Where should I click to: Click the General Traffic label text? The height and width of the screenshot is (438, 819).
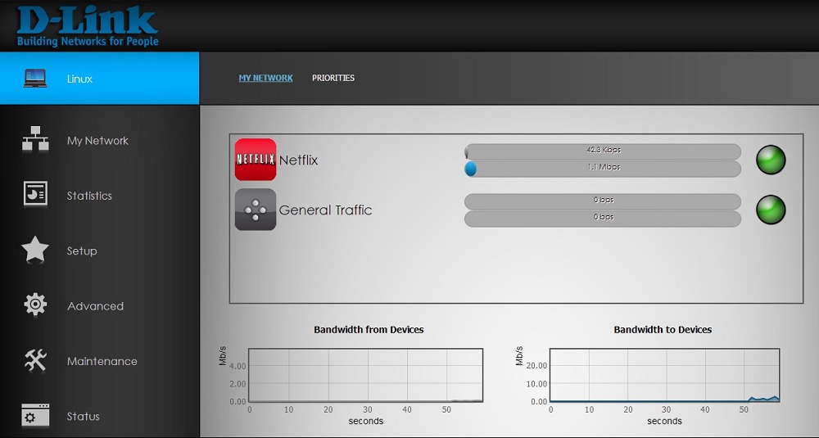pyautogui.click(x=325, y=210)
